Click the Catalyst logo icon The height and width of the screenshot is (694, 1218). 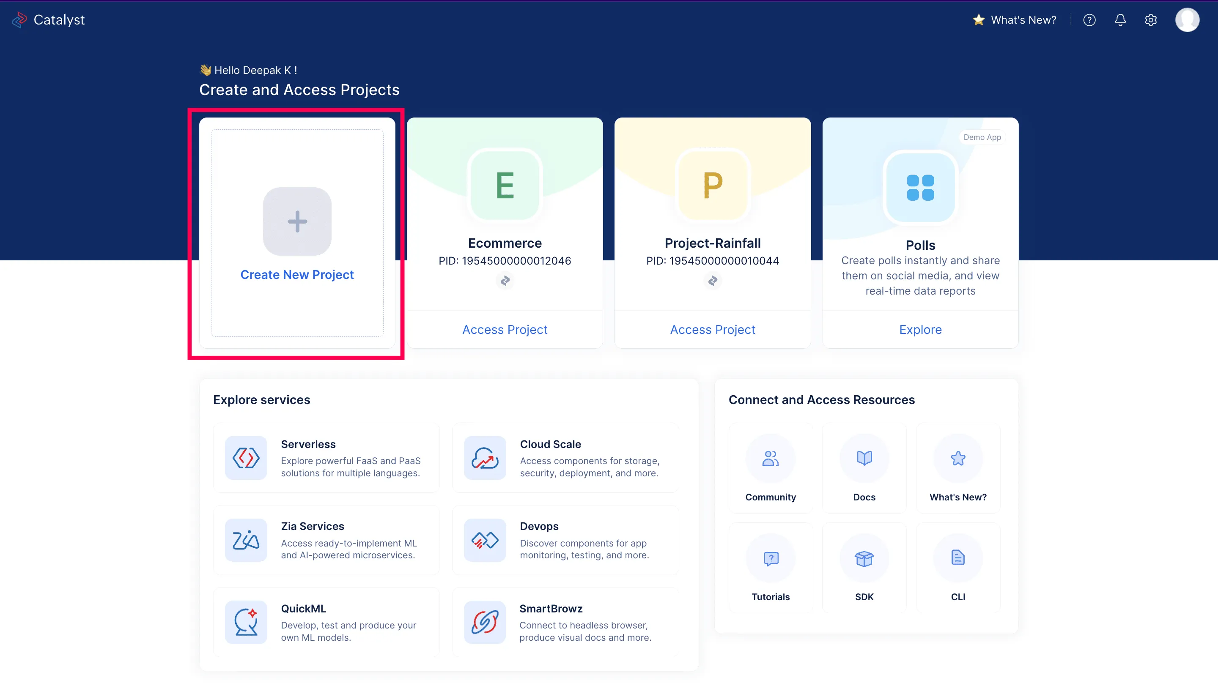[x=19, y=19]
